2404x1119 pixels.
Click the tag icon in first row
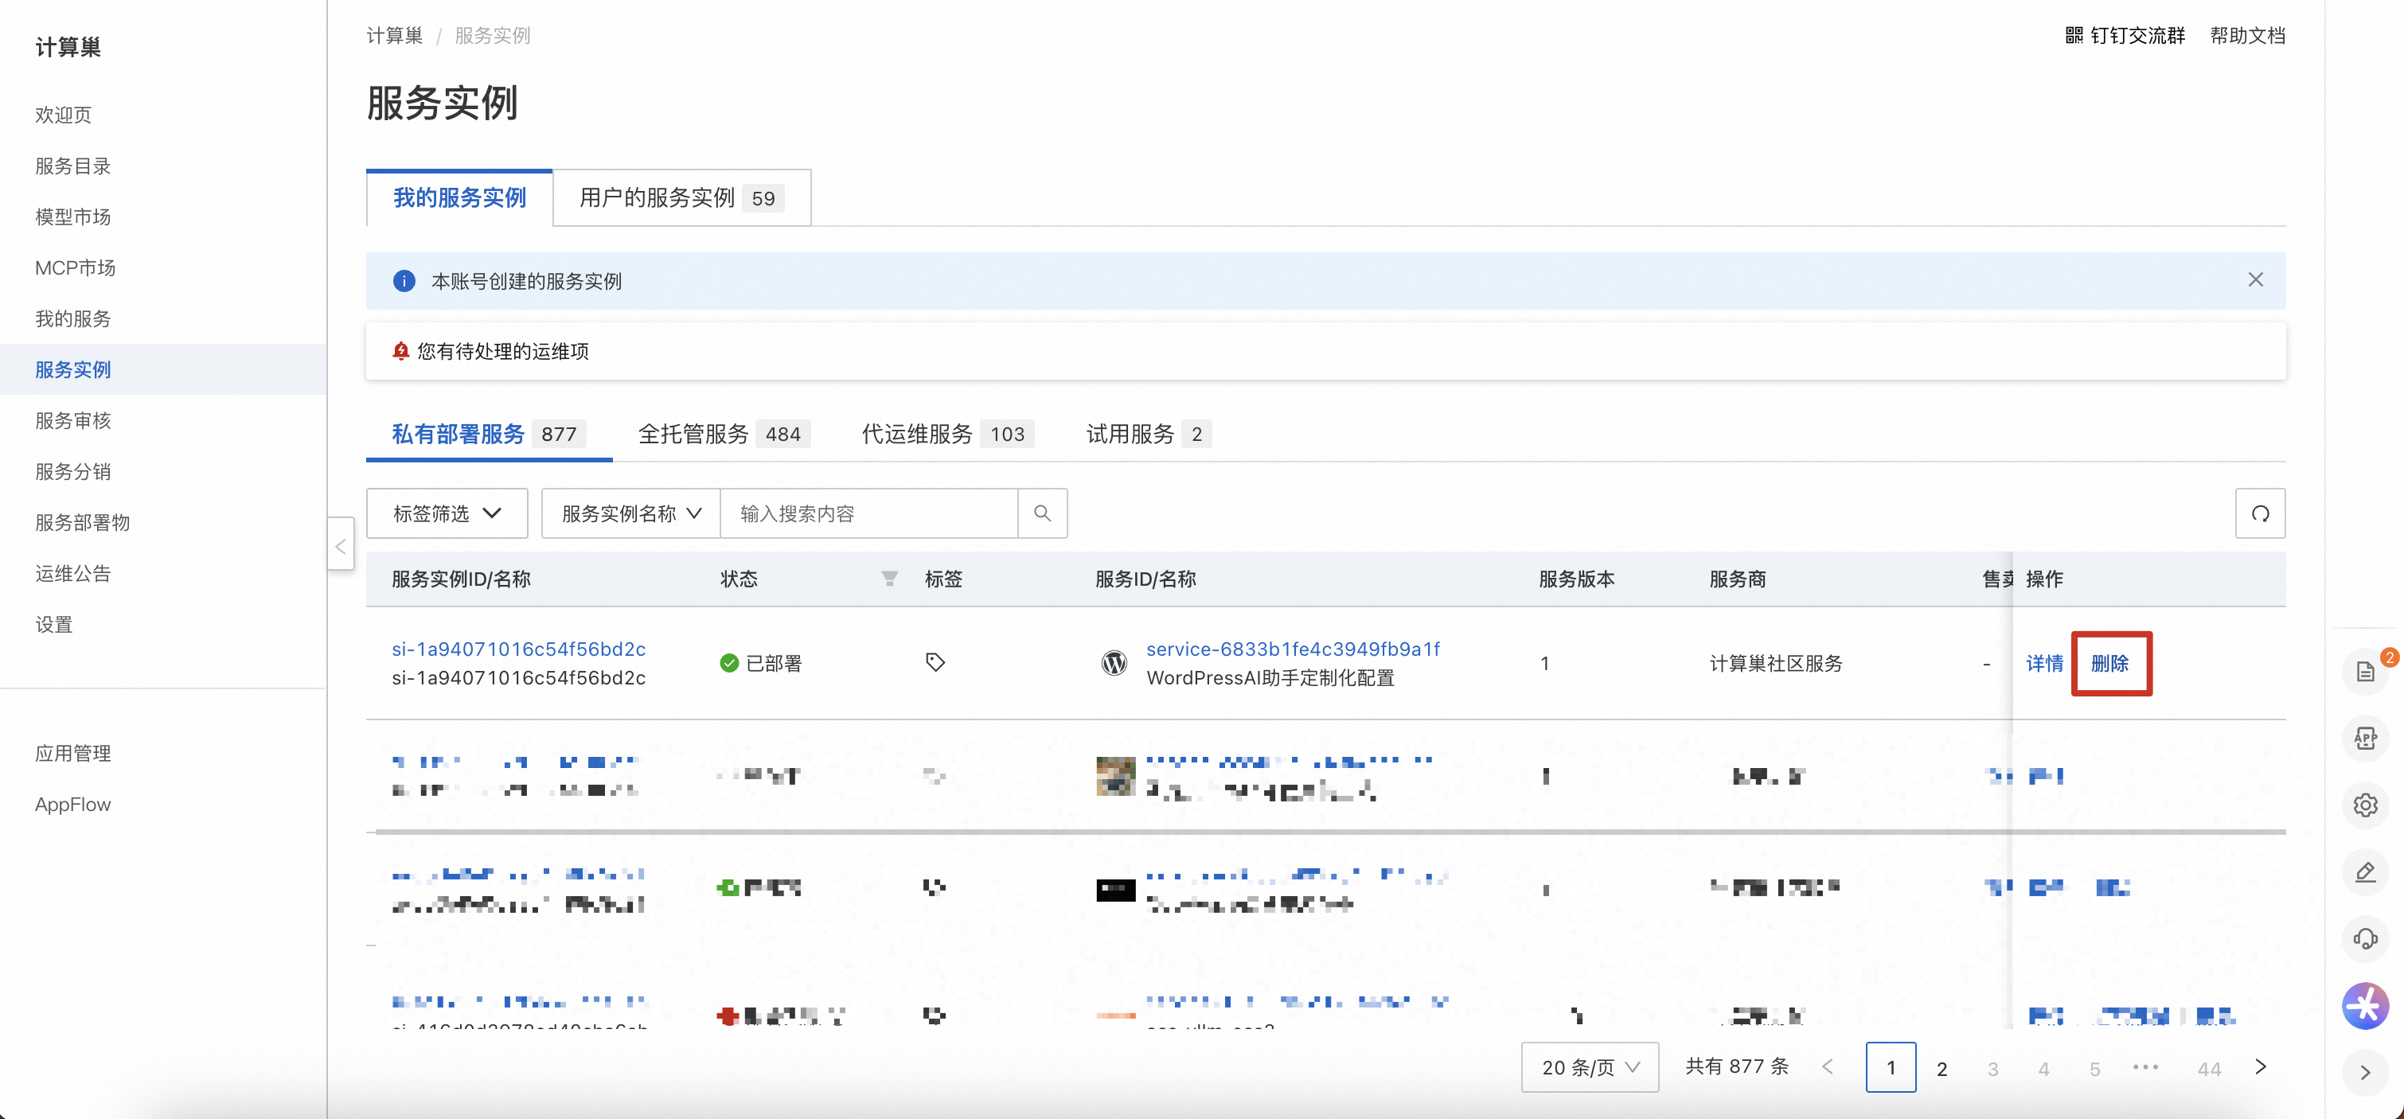(x=935, y=663)
